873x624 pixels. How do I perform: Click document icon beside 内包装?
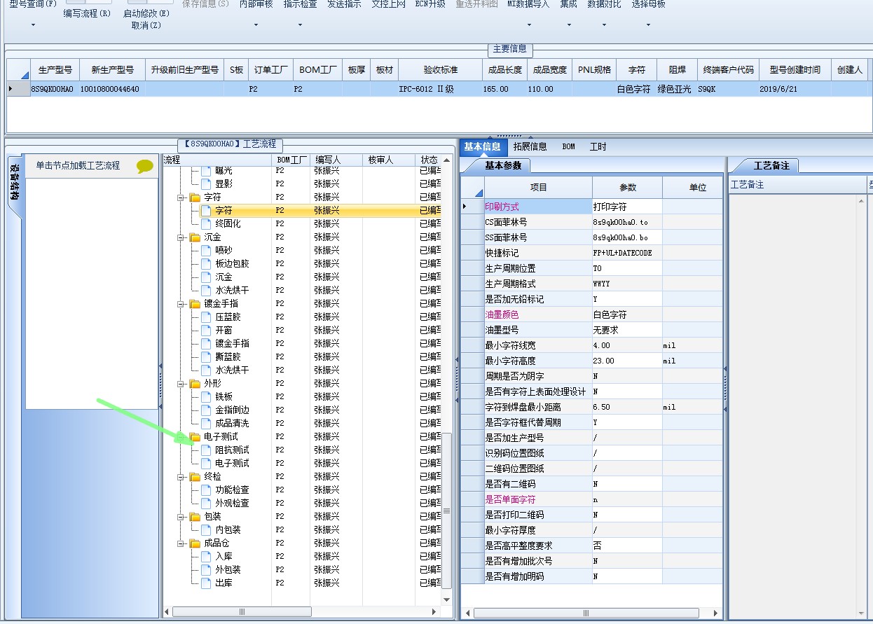click(206, 529)
